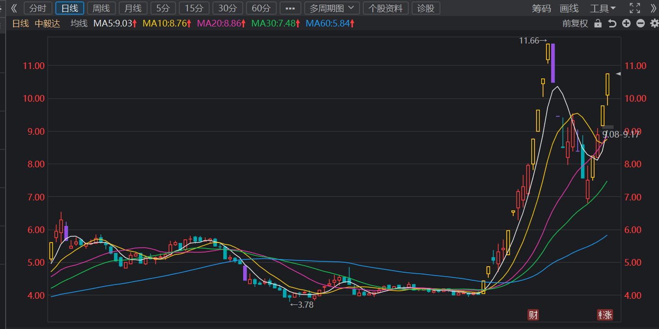Click the MA20:8.86 legend label

click(221, 24)
